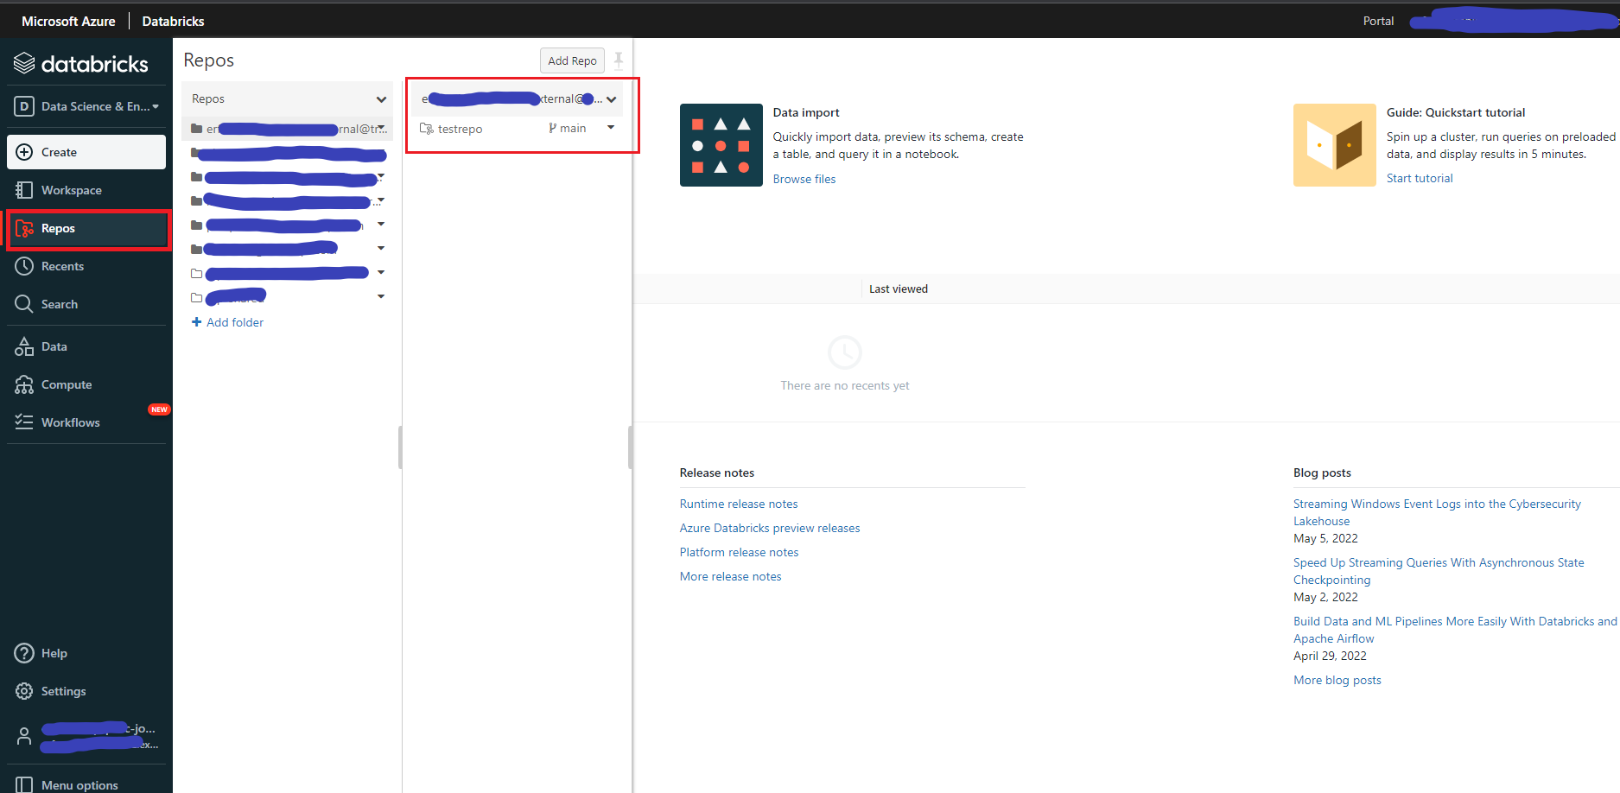Click the Compute cluster icon
Screen dimensions: 1620x793
click(x=24, y=384)
